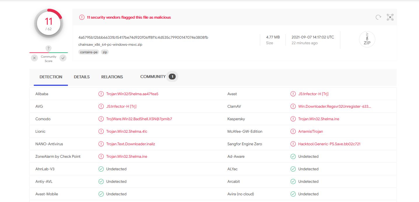Click the contains-pe tag
419x202 pixels.
(89, 52)
